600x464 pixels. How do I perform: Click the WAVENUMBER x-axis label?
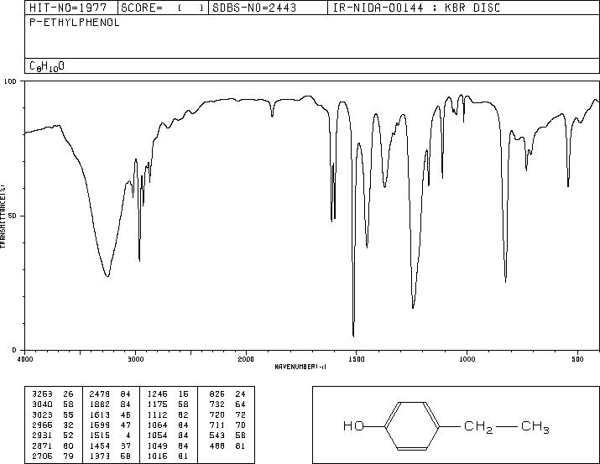click(x=300, y=367)
